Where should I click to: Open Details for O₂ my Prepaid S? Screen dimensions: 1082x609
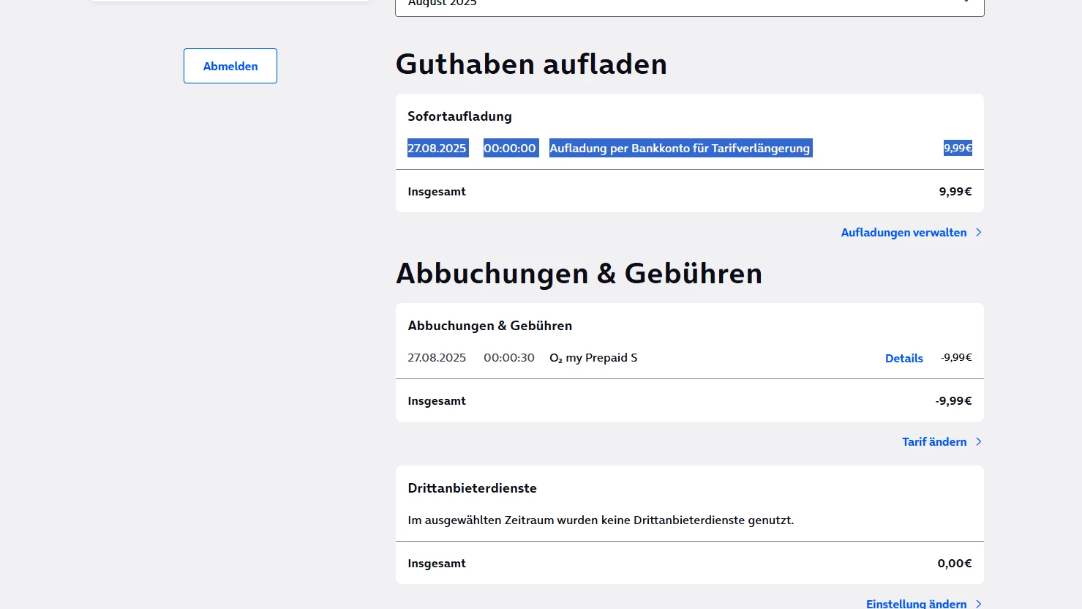coord(904,359)
